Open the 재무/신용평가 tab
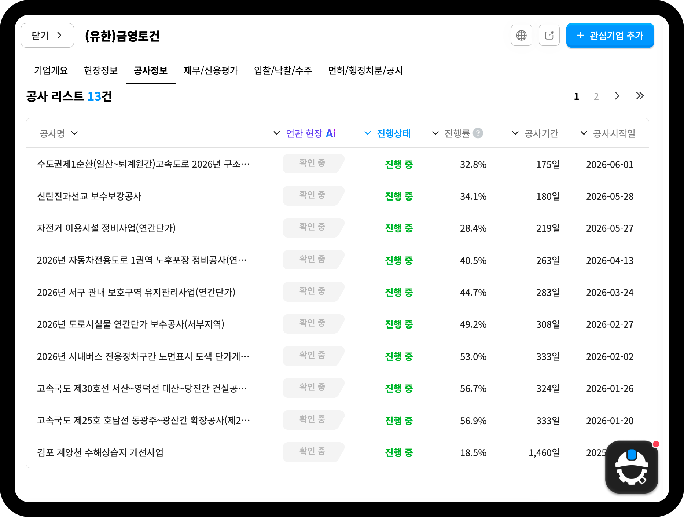684x517 pixels. [211, 70]
